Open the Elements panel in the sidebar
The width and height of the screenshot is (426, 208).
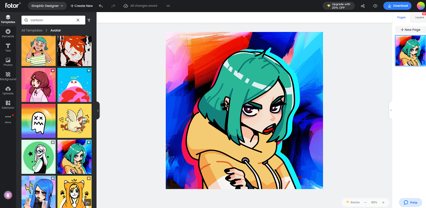click(x=8, y=33)
